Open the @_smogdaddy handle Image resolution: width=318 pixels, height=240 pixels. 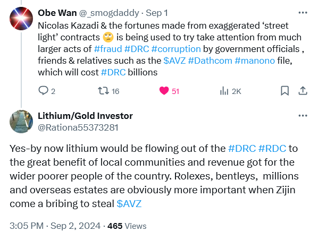pyautogui.click(x=109, y=13)
